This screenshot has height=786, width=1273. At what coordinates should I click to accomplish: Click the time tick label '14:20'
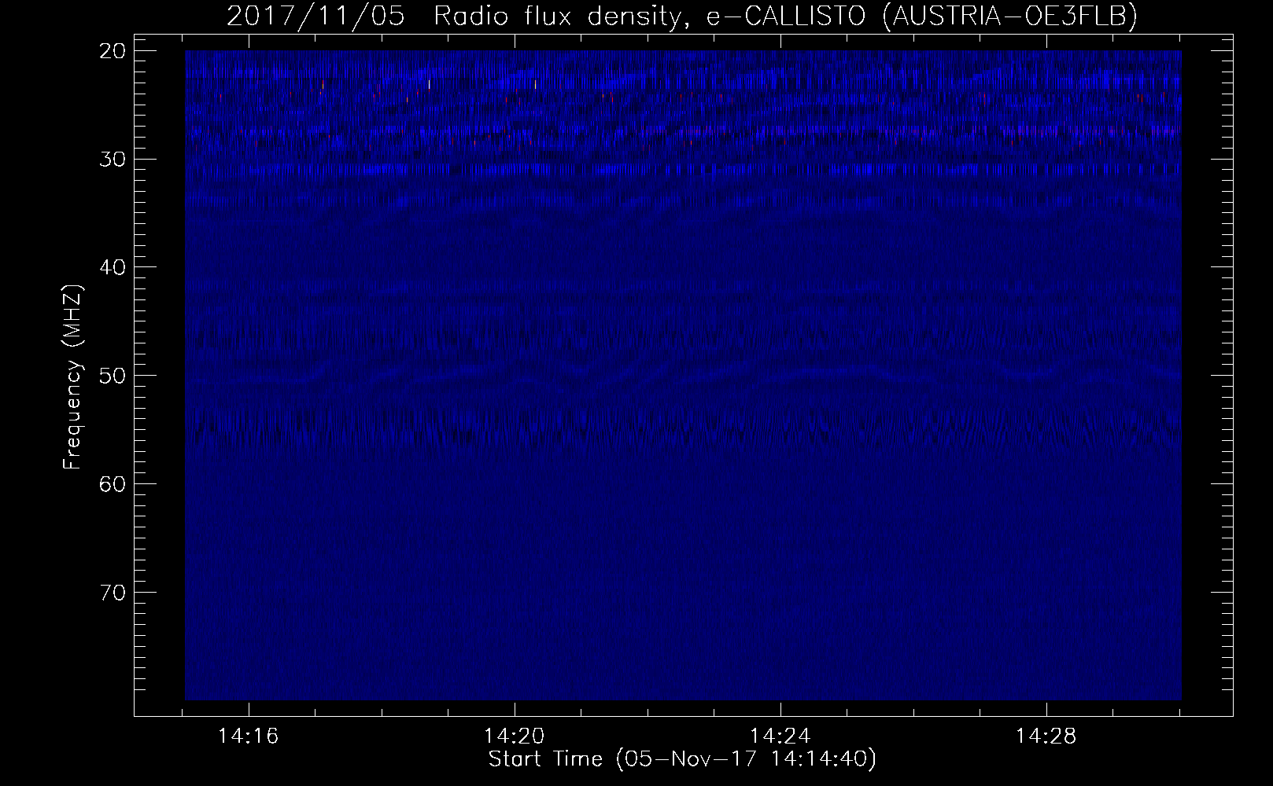click(515, 737)
